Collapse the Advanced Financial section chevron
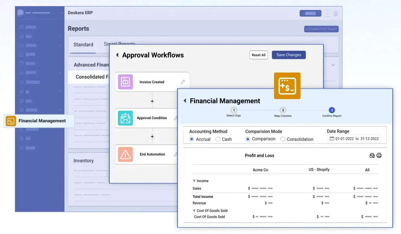 click(x=333, y=65)
